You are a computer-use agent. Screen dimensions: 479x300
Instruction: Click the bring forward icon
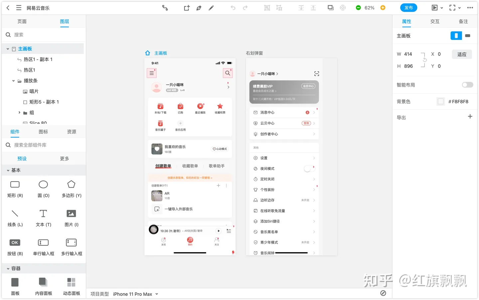tap(301, 8)
